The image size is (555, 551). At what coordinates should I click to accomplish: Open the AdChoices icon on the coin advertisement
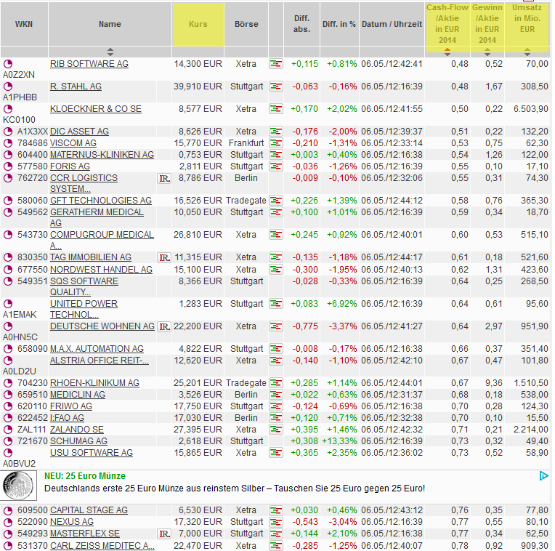point(543,476)
